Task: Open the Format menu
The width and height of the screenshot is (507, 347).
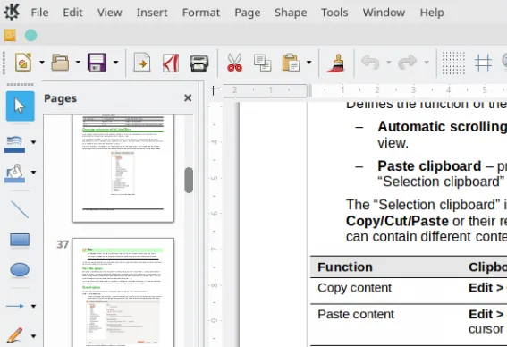Action: (201, 13)
